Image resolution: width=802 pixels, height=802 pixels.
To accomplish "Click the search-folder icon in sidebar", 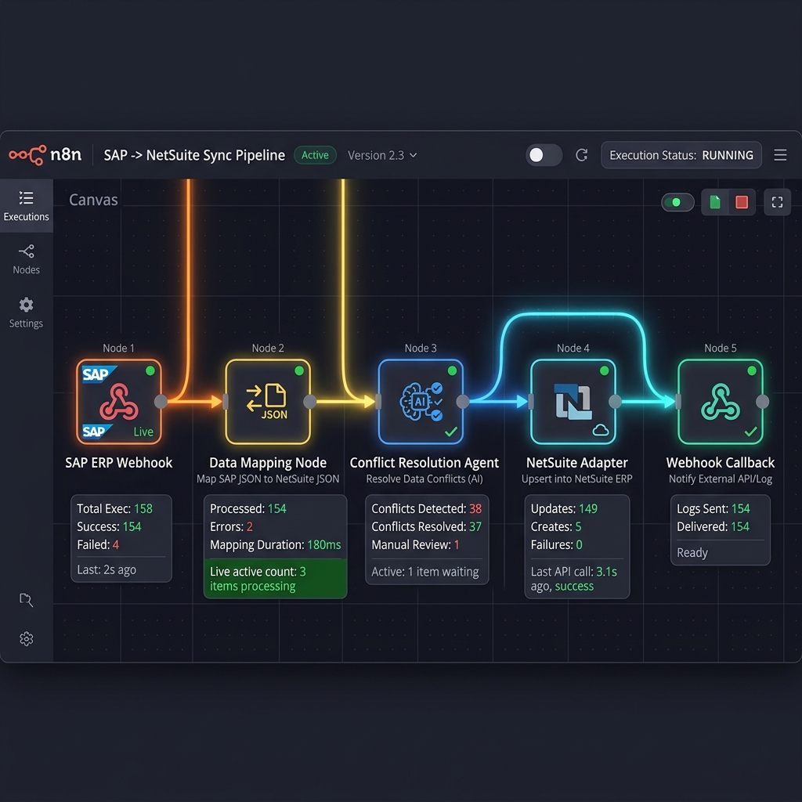I will tap(26, 599).
